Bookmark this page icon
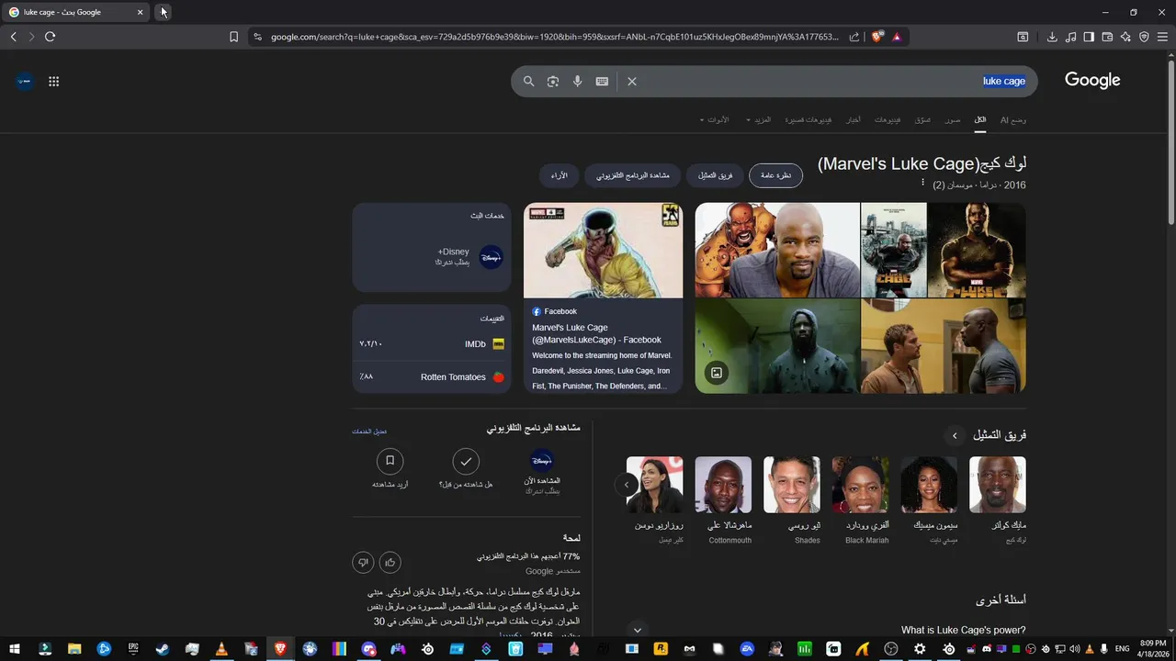The image size is (1176, 661). (x=233, y=37)
